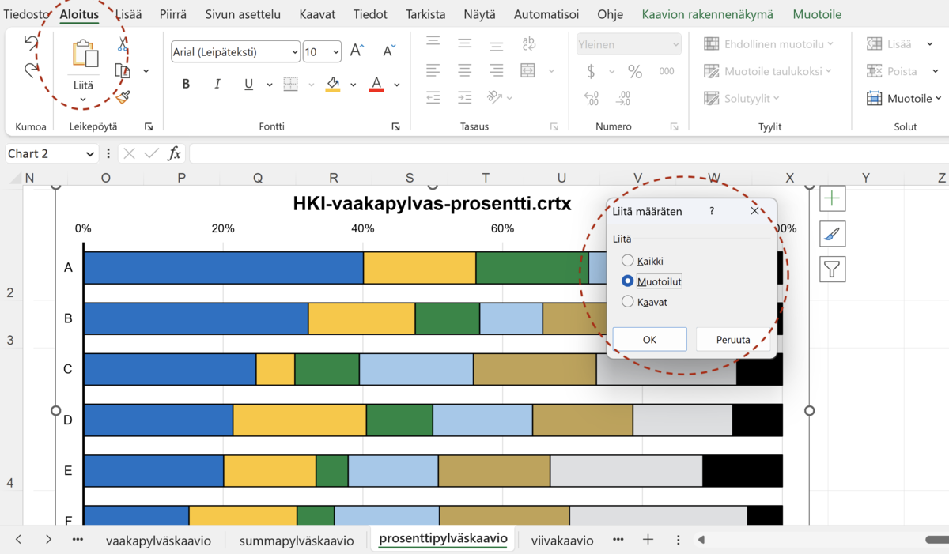Toggle Italic text formatting

(217, 85)
